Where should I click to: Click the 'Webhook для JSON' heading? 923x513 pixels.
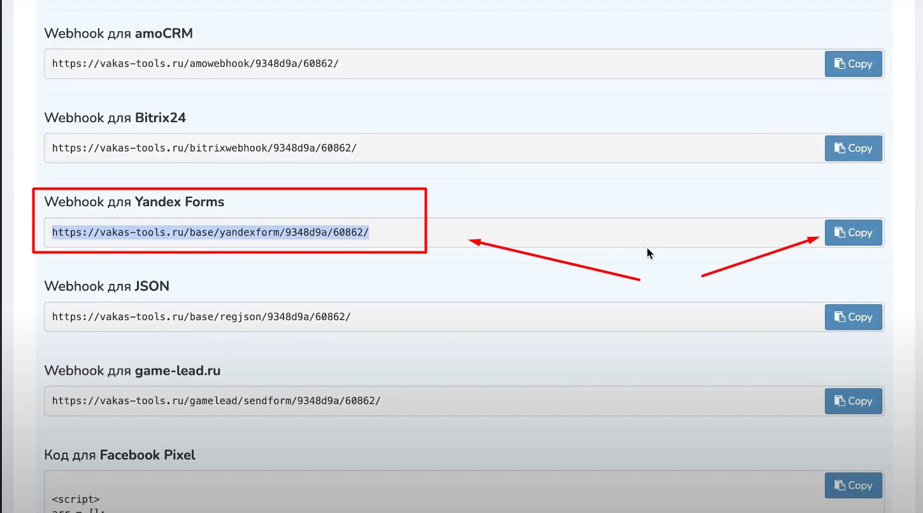tap(106, 286)
